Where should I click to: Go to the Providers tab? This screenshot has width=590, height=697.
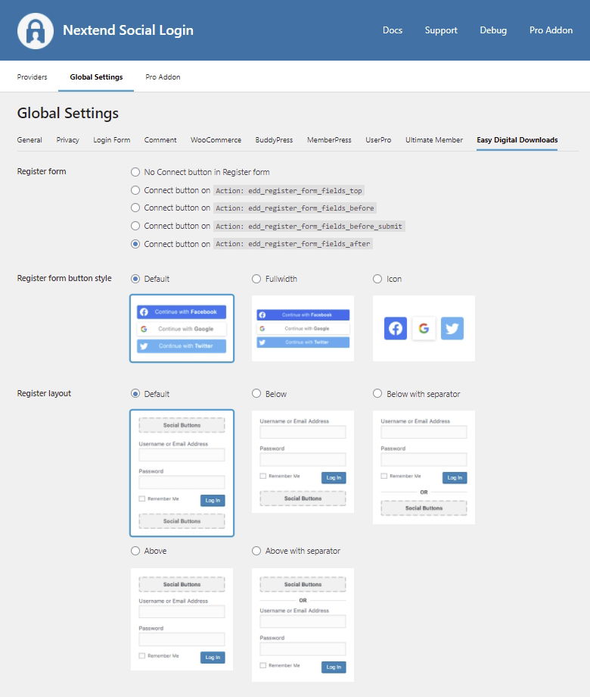coord(32,77)
